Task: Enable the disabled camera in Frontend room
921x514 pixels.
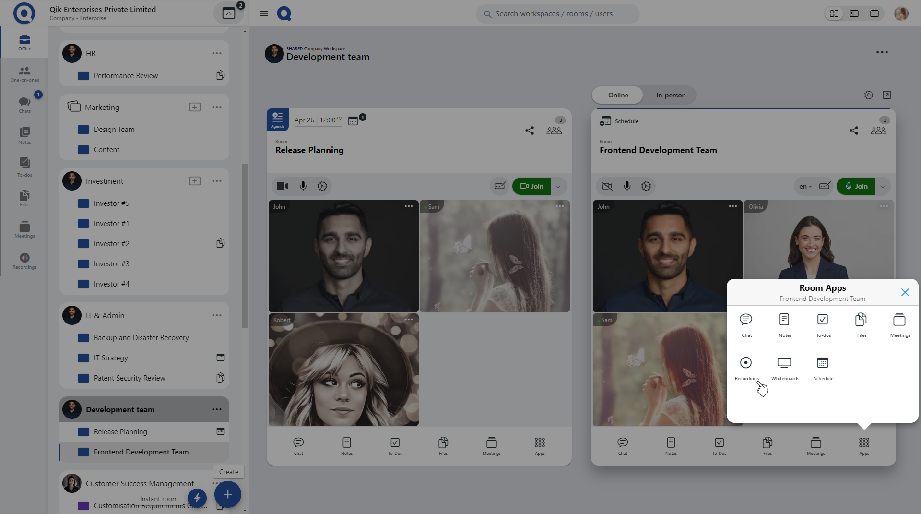Action: click(607, 186)
